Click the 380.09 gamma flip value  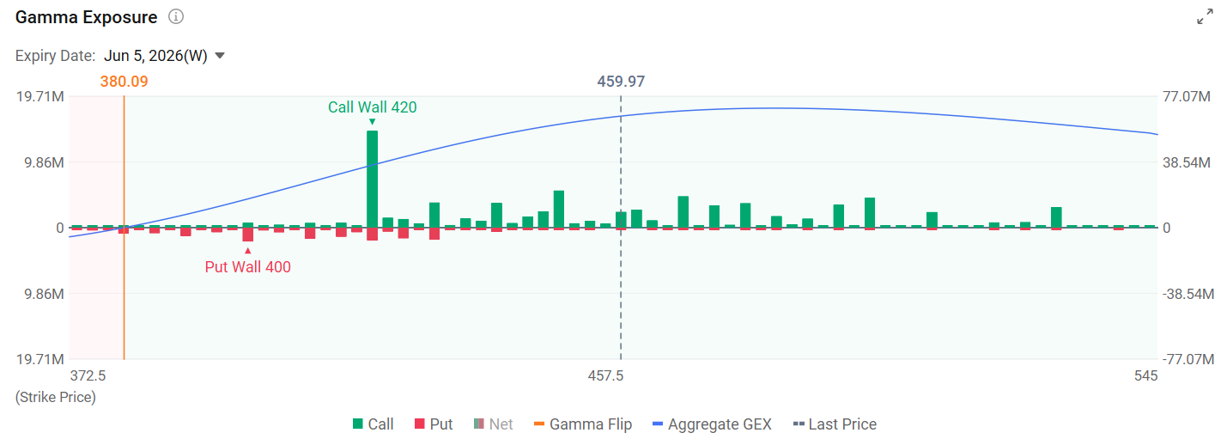click(124, 82)
